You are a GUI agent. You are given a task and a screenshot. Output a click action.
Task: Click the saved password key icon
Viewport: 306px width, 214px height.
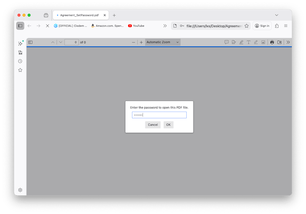tap(182, 26)
